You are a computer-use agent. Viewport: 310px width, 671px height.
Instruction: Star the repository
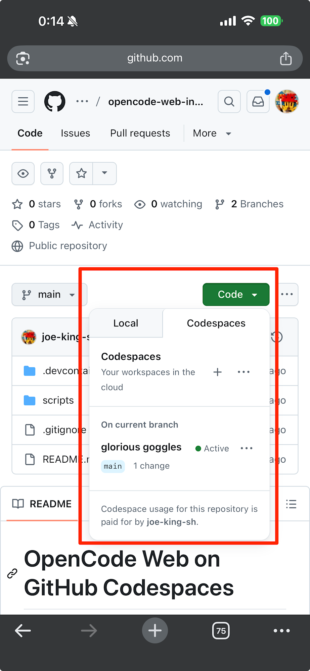tap(81, 173)
